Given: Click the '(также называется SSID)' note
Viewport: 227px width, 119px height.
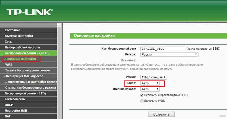Looking at the screenshot, I should pyautogui.click(x=203, y=49).
